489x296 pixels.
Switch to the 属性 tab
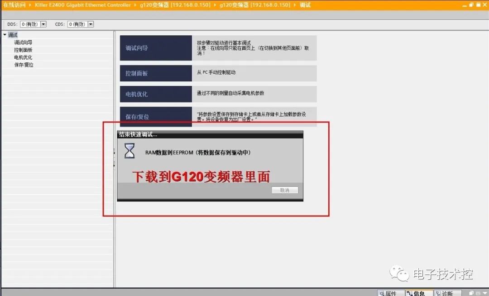[x=391, y=293]
